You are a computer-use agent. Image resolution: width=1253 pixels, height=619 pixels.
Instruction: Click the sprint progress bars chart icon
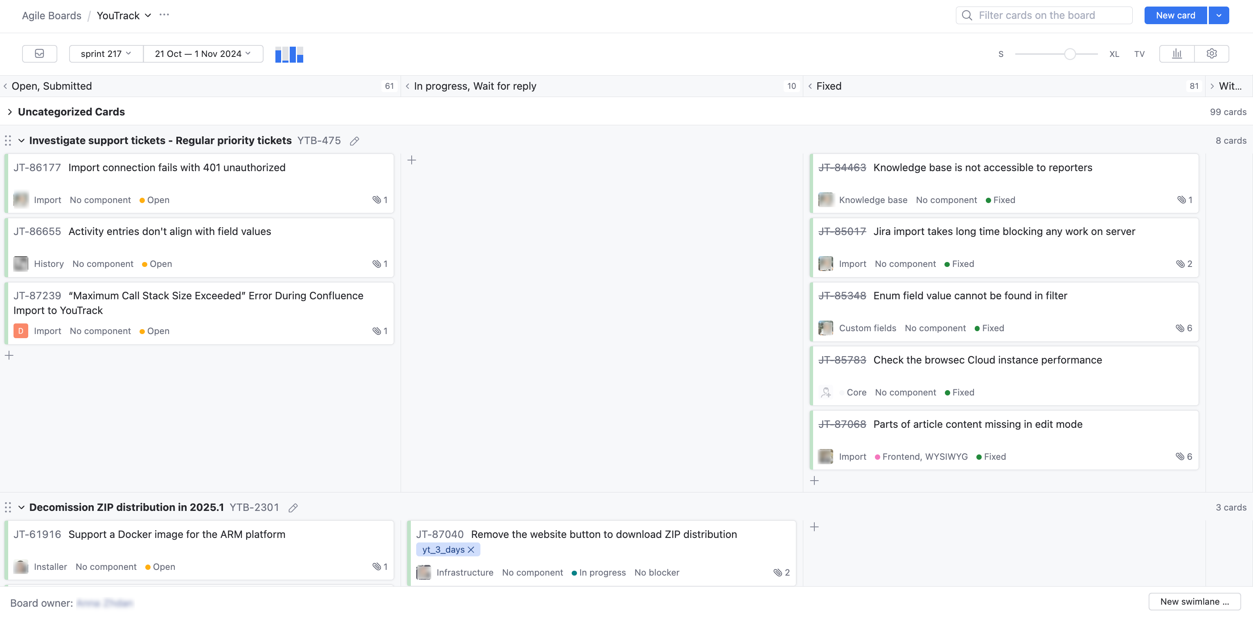pos(289,54)
